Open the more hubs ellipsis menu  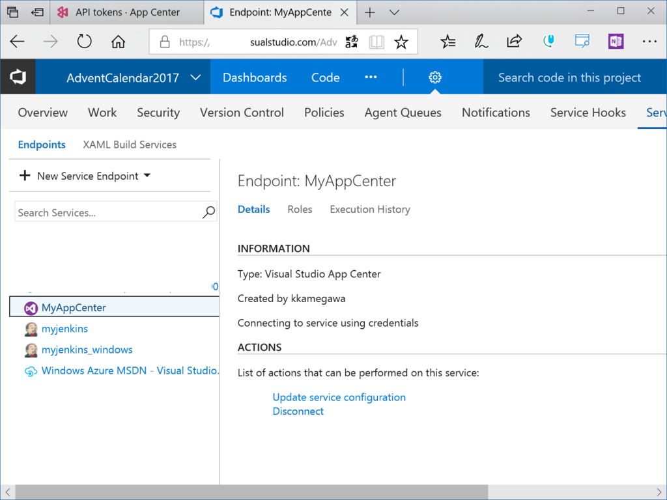(x=371, y=77)
